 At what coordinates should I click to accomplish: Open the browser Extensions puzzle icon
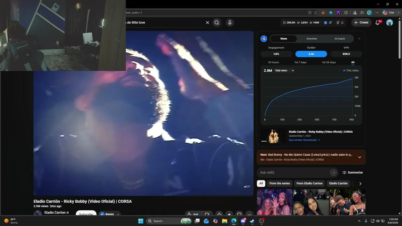click(346, 13)
